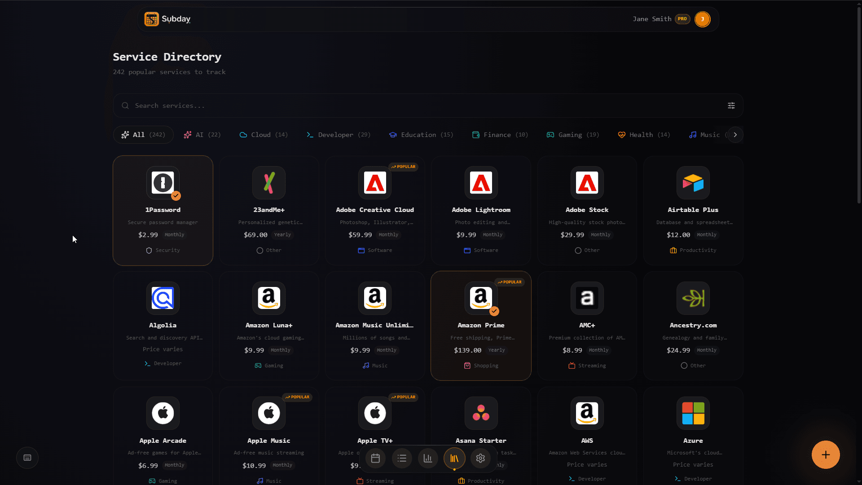Open service directory library nav icon
The image size is (862, 485).
click(x=454, y=458)
